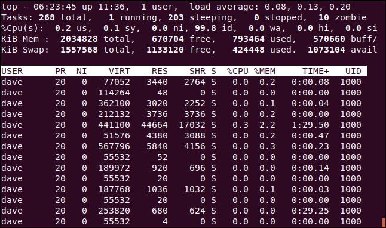Screen dimensions: 386x228
Task: Click the TIME+ value 1:29.50
Action: tap(310, 125)
